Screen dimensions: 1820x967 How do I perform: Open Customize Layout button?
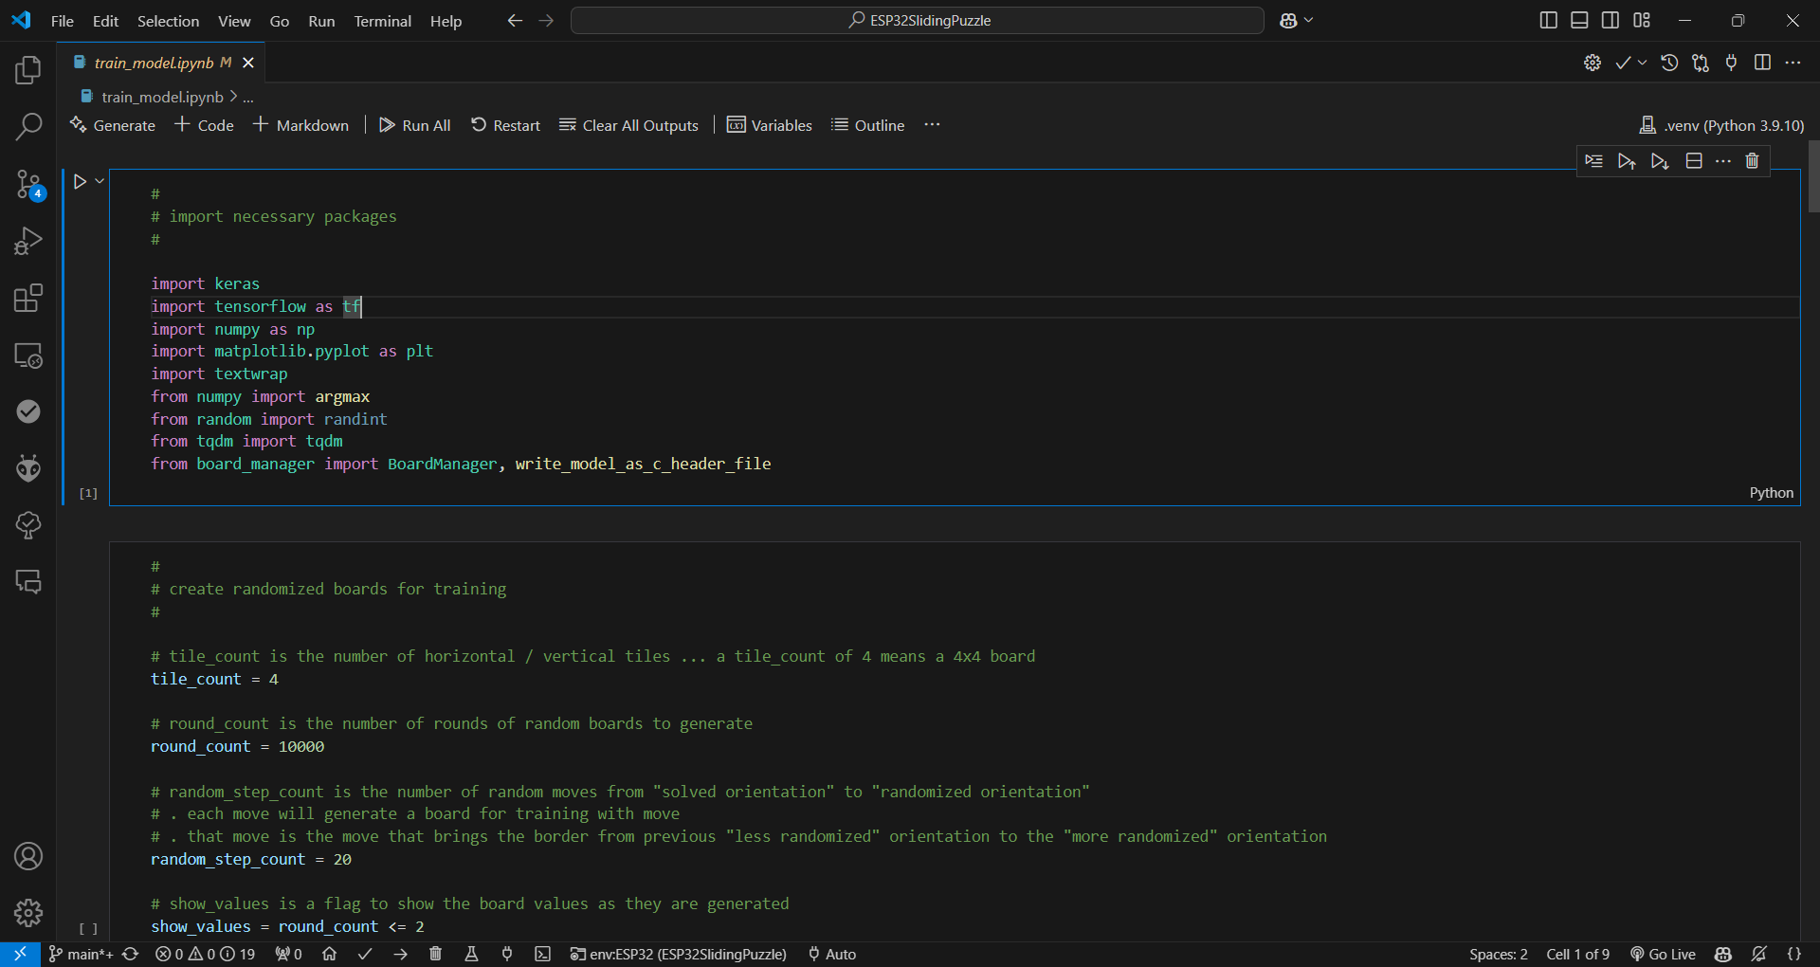click(1642, 20)
